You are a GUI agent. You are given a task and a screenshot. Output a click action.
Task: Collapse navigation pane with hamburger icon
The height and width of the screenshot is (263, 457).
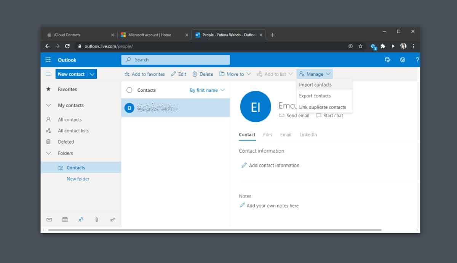pos(48,74)
